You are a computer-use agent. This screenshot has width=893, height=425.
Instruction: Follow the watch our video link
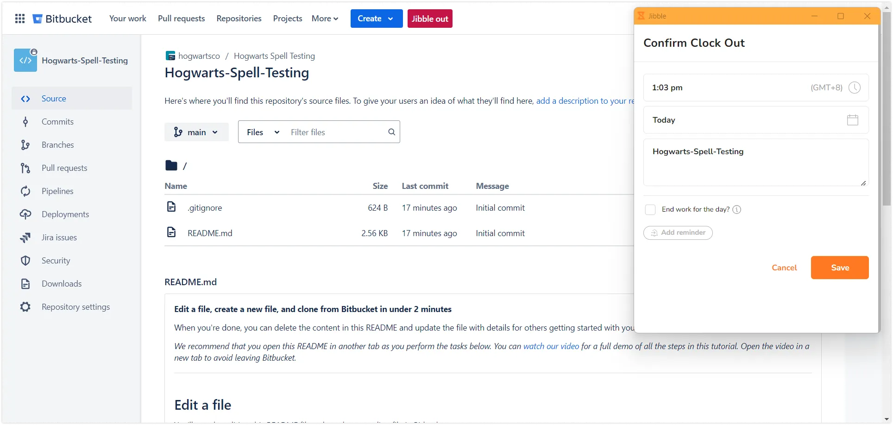pos(551,346)
